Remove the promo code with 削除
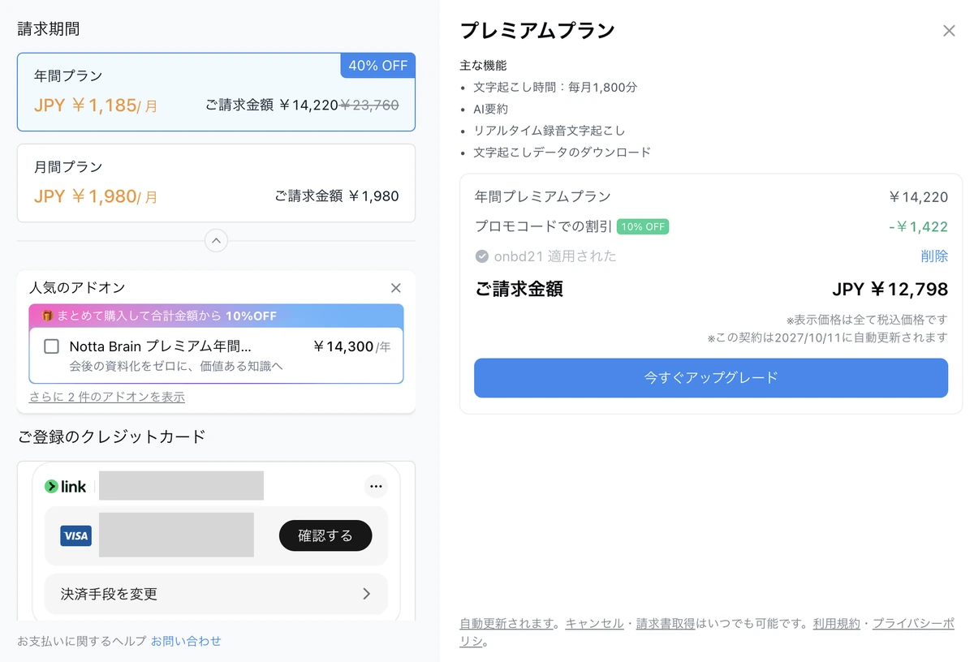 click(934, 256)
